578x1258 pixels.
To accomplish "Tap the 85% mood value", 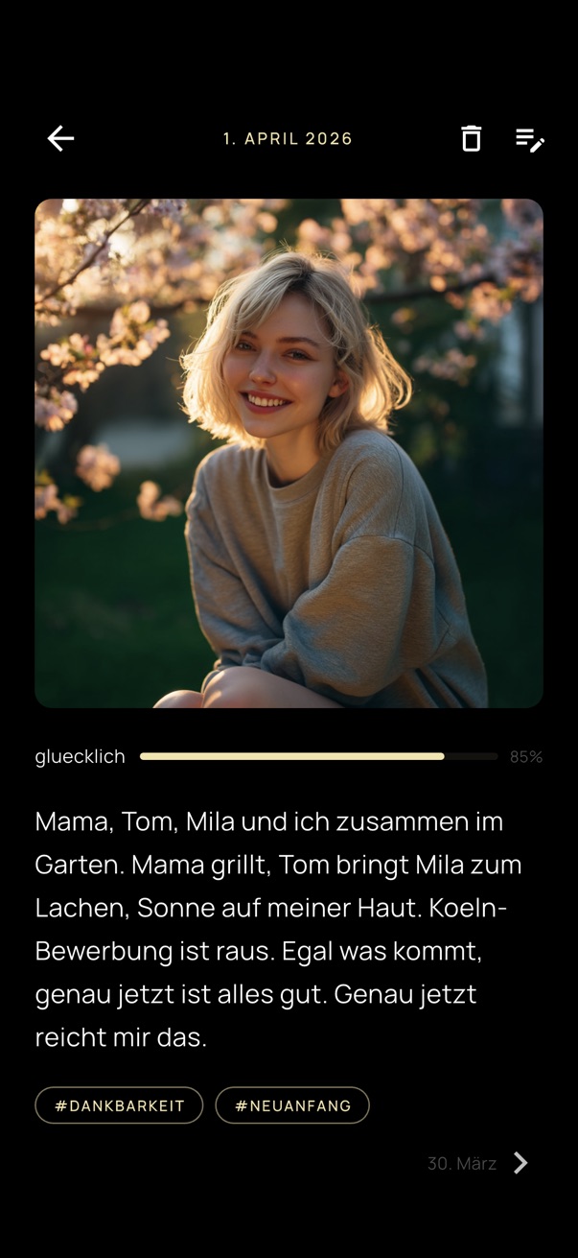I will [x=526, y=756].
